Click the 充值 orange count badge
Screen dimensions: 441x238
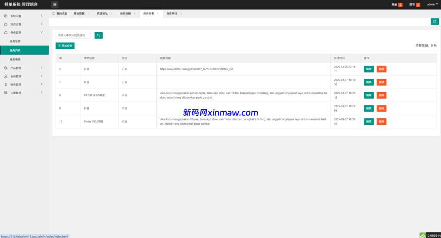400,5
